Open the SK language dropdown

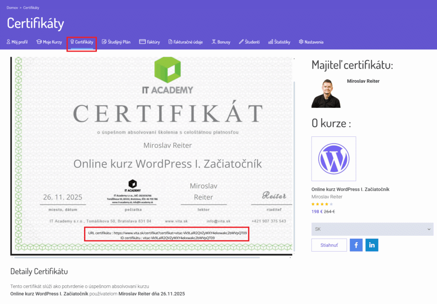click(x=372, y=229)
